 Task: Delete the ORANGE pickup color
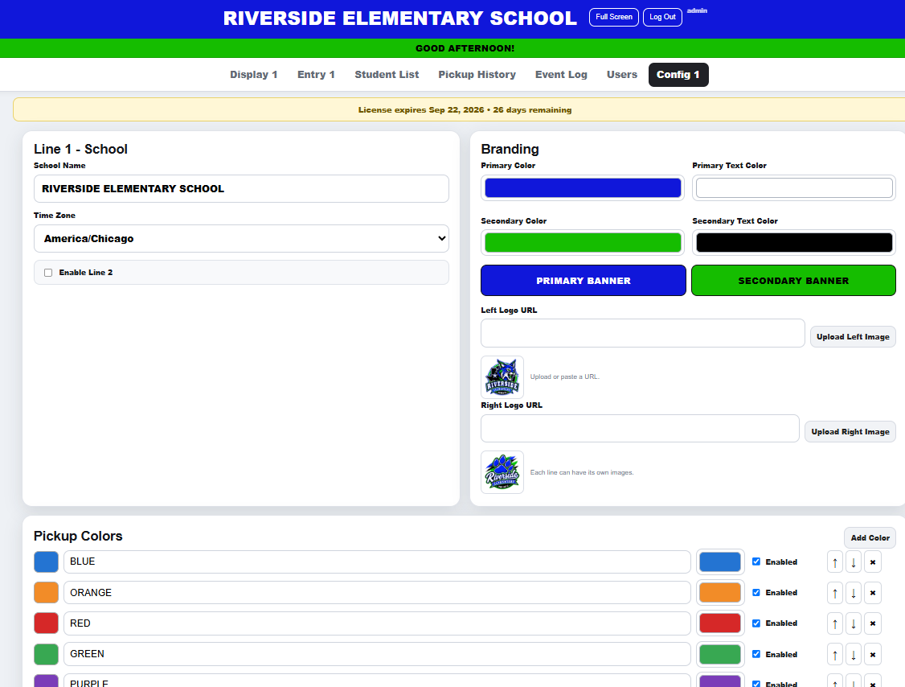click(873, 592)
